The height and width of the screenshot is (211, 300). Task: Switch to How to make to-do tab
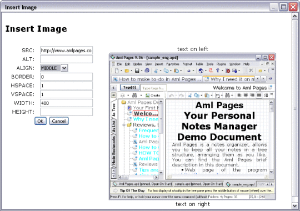point(157,79)
